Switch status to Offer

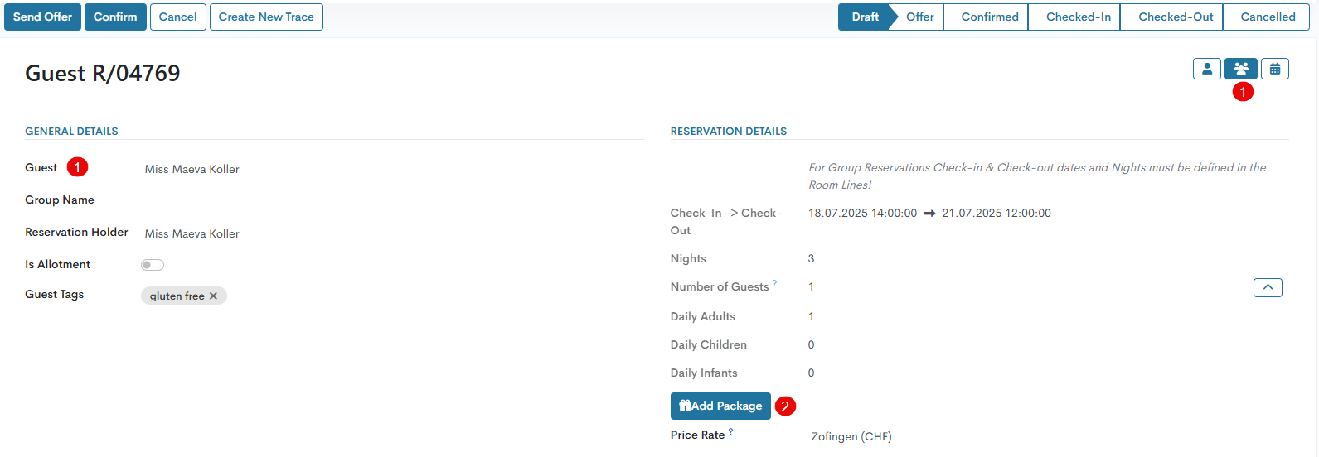[919, 17]
